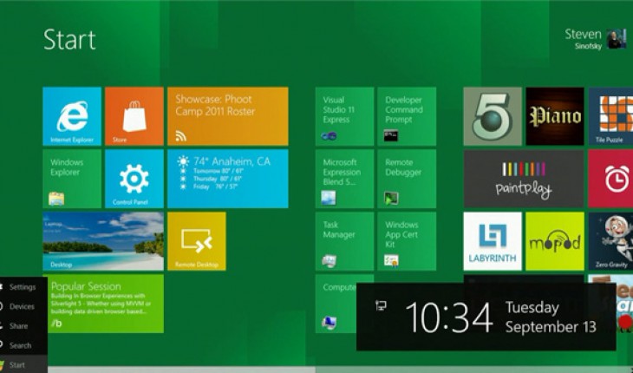Open the Anaheim weather tile
Screen dimensions: 633x373
(228, 179)
